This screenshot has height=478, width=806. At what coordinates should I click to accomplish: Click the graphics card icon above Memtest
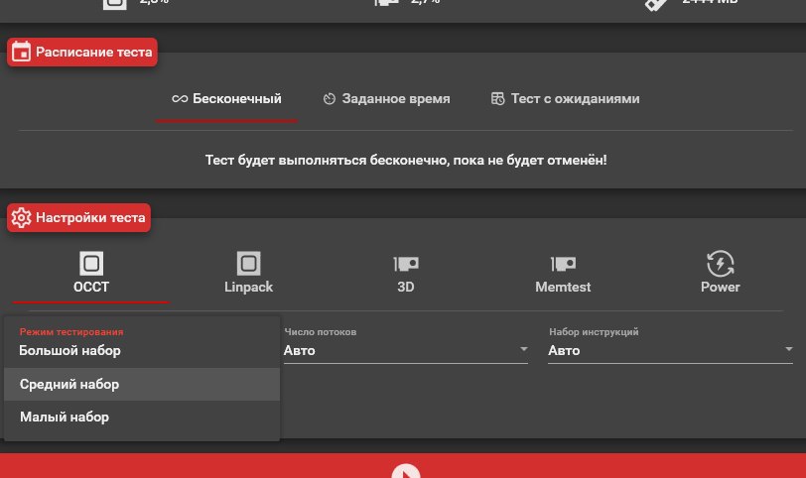pyautogui.click(x=564, y=264)
